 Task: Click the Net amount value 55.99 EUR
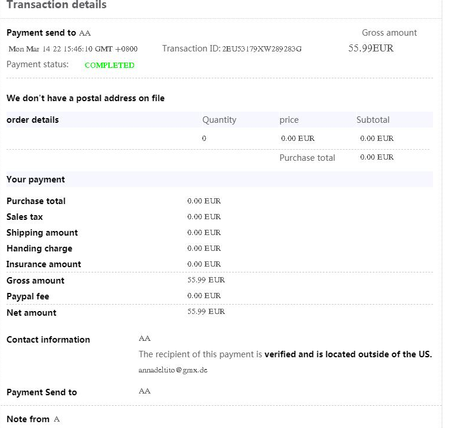tap(206, 312)
